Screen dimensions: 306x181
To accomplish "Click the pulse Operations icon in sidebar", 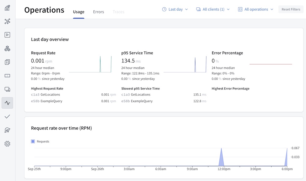I will [x=7, y=103].
